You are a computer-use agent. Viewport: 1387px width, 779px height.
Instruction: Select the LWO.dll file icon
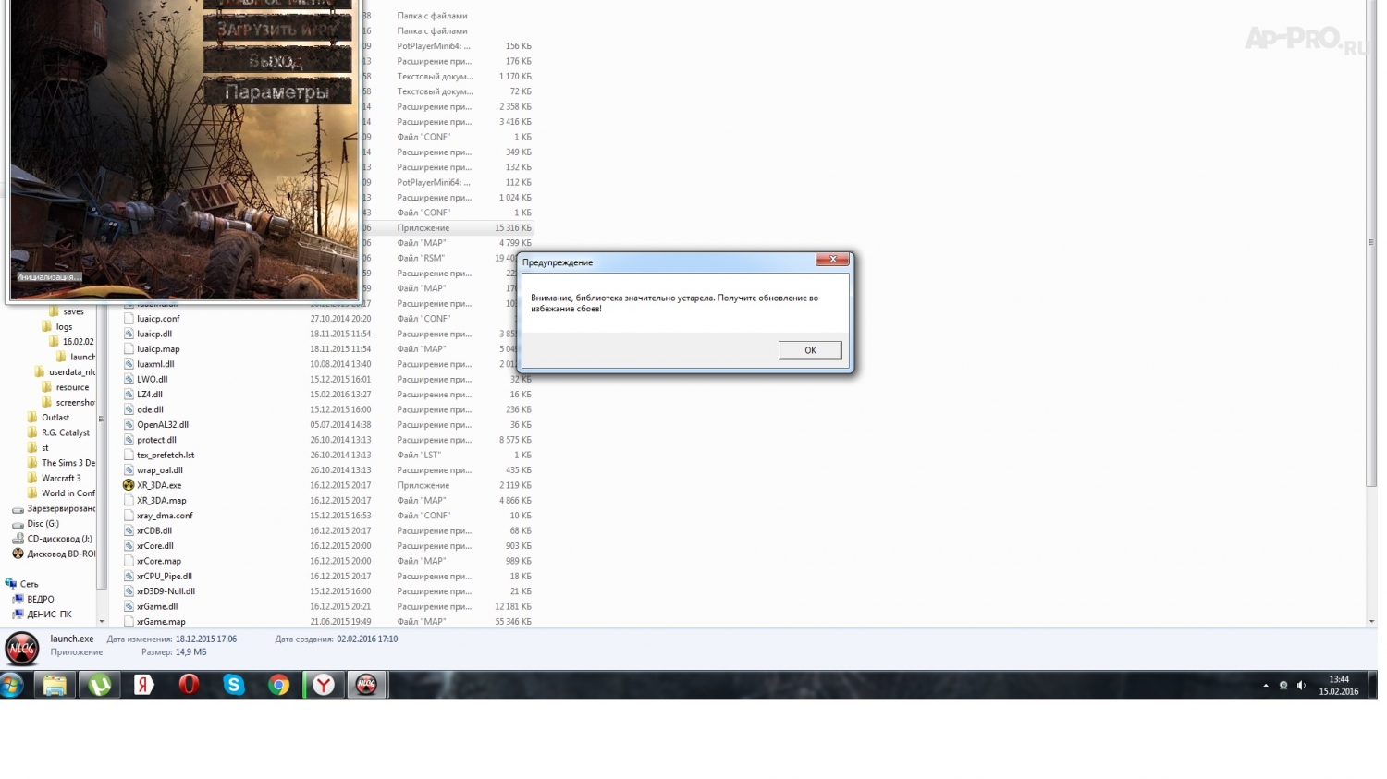(x=129, y=379)
